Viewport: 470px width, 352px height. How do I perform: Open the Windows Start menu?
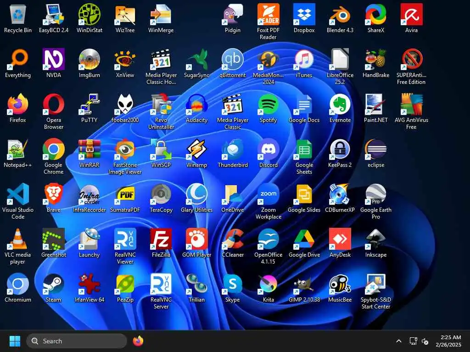point(15,341)
